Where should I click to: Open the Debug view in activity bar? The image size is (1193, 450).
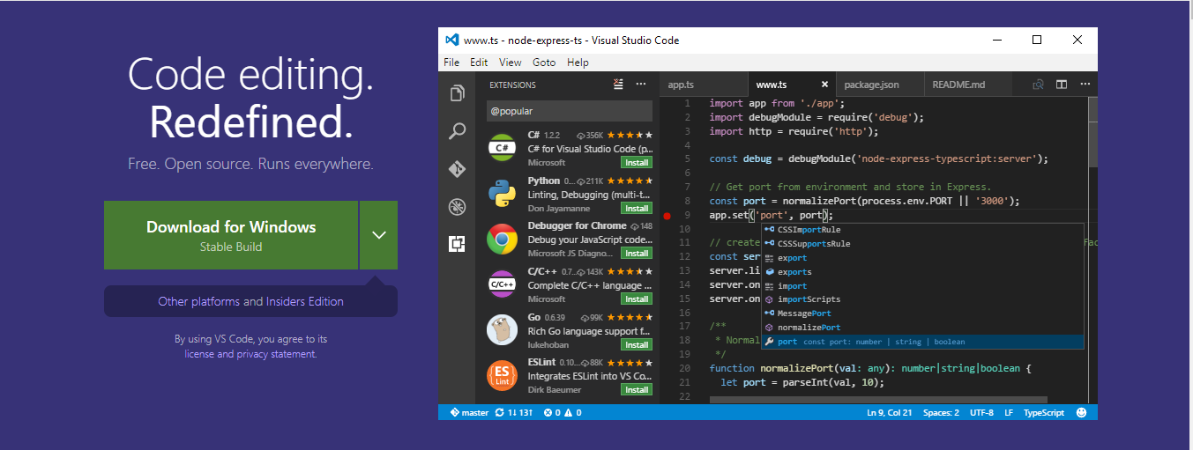coord(457,207)
